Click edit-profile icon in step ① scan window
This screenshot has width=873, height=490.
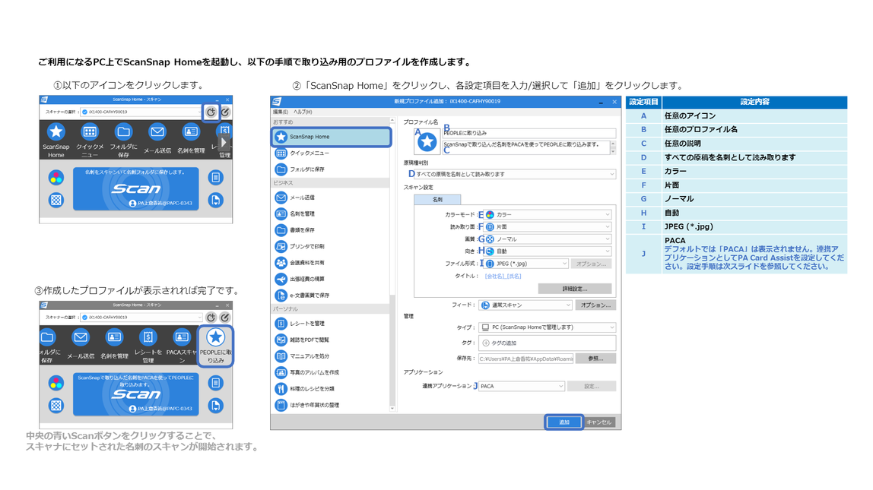tap(225, 112)
